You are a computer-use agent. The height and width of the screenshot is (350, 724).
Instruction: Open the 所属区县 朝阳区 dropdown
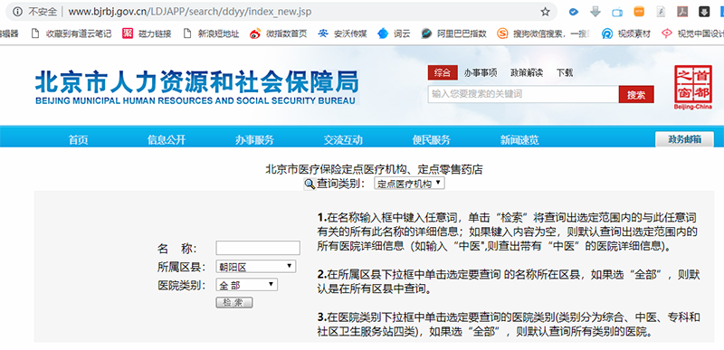[256, 267]
